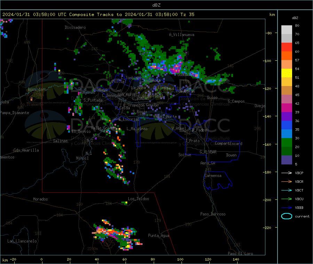Select the Bowen place label
The image size is (313, 264).
[231, 155]
